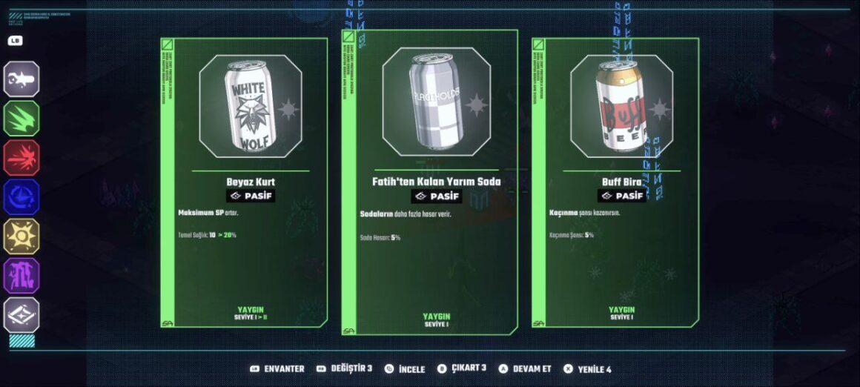Choose the blue shield category icon
Viewport: 860px width, 387px height.
(21, 197)
